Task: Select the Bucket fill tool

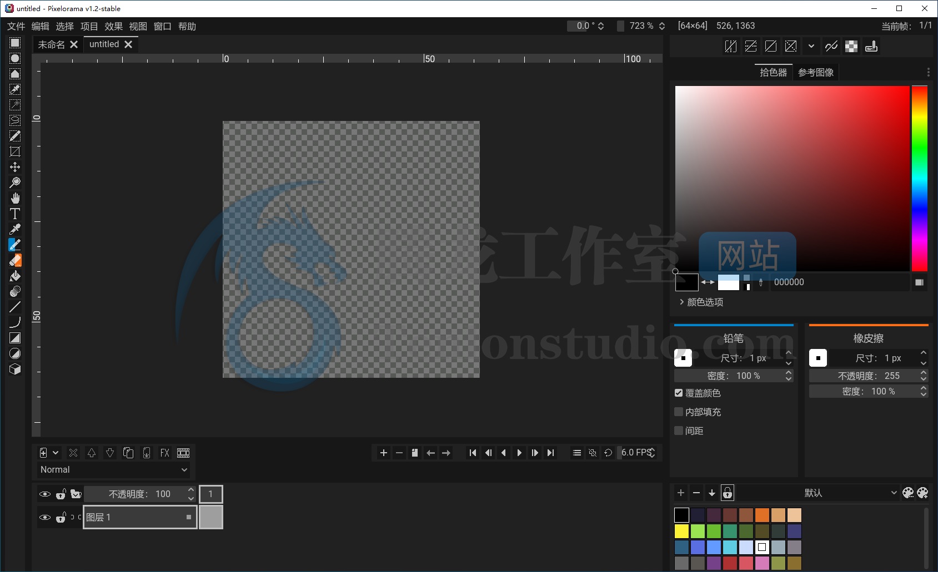Action: tap(15, 276)
